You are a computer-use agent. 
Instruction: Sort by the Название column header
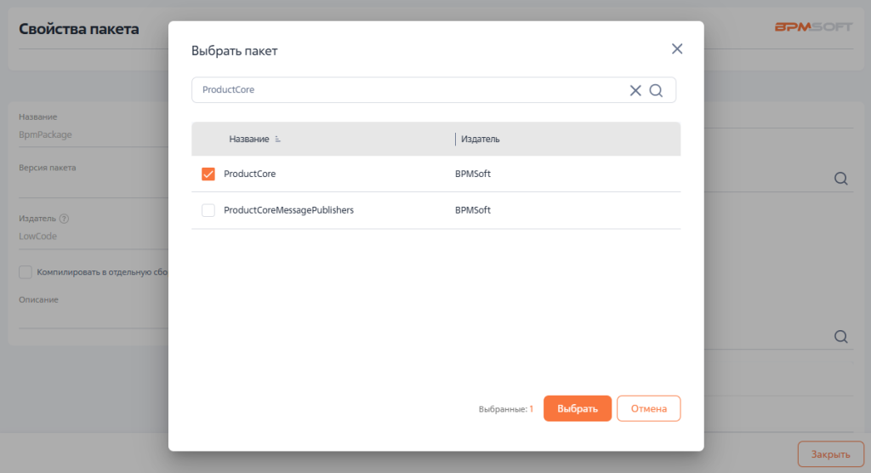[x=248, y=140]
